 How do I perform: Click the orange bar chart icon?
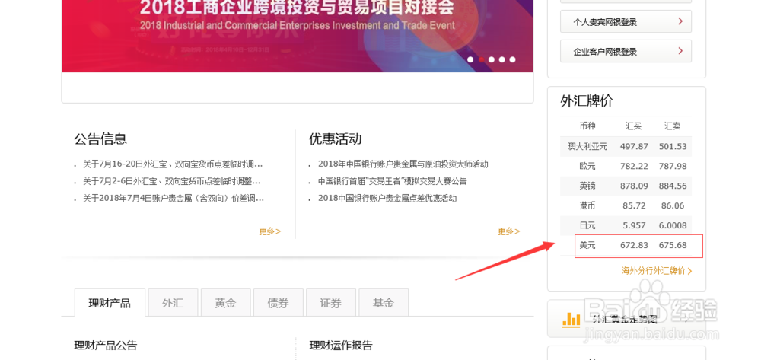click(572, 319)
